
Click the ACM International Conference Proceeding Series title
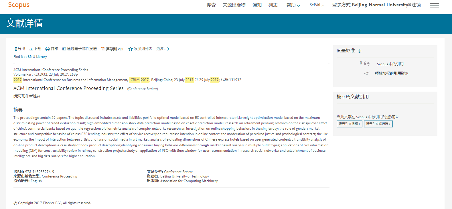pos(68,88)
